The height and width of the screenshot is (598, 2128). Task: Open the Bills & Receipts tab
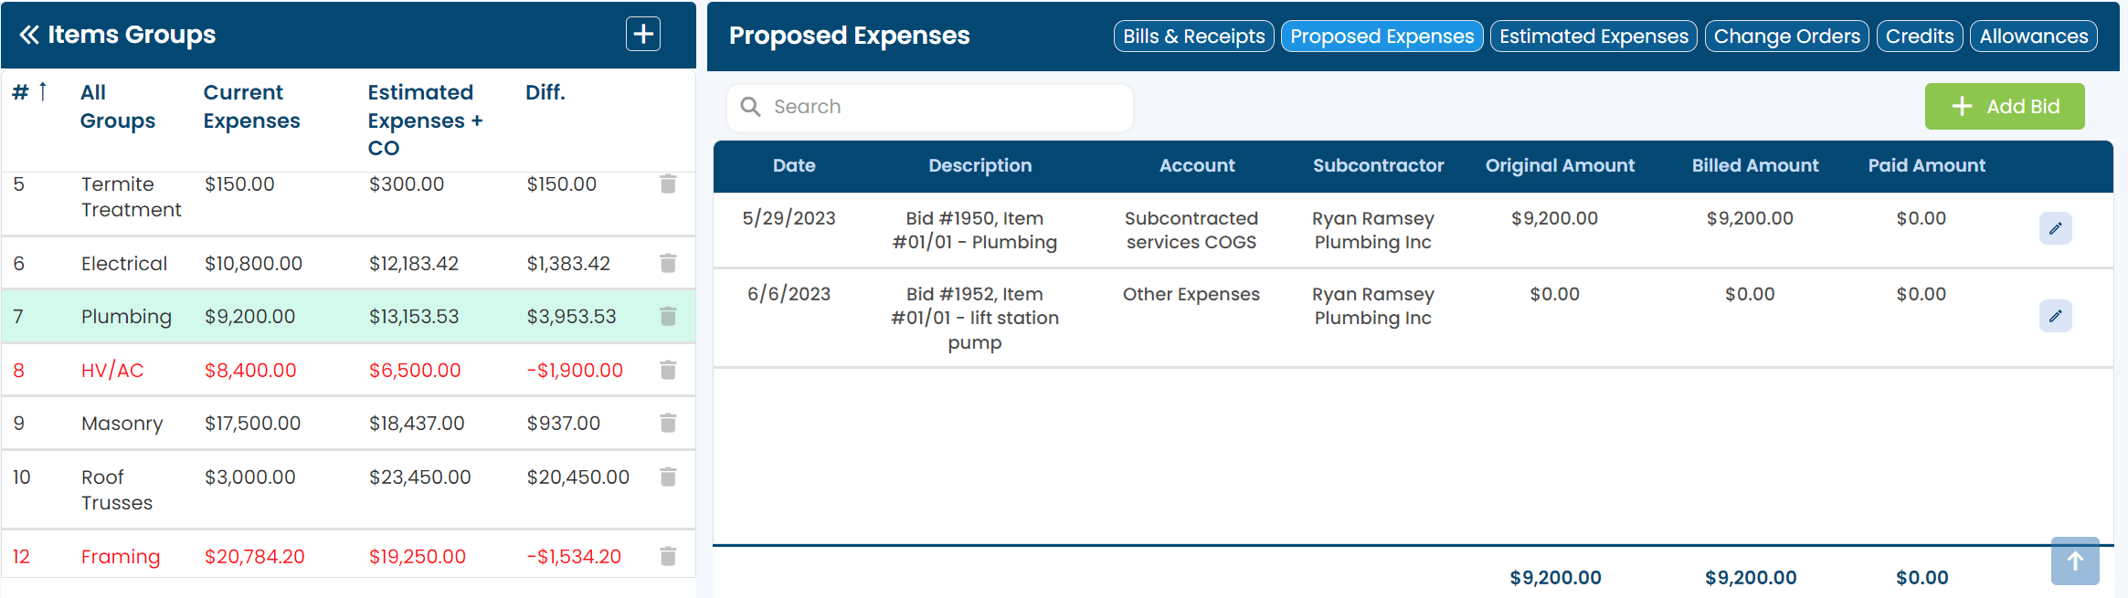[1193, 37]
